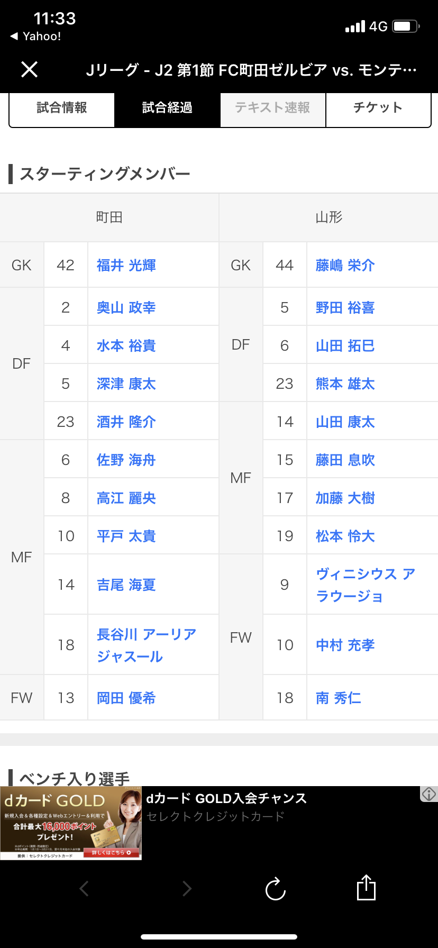
Task: Tap the reload page icon
Action: click(x=275, y=889)
